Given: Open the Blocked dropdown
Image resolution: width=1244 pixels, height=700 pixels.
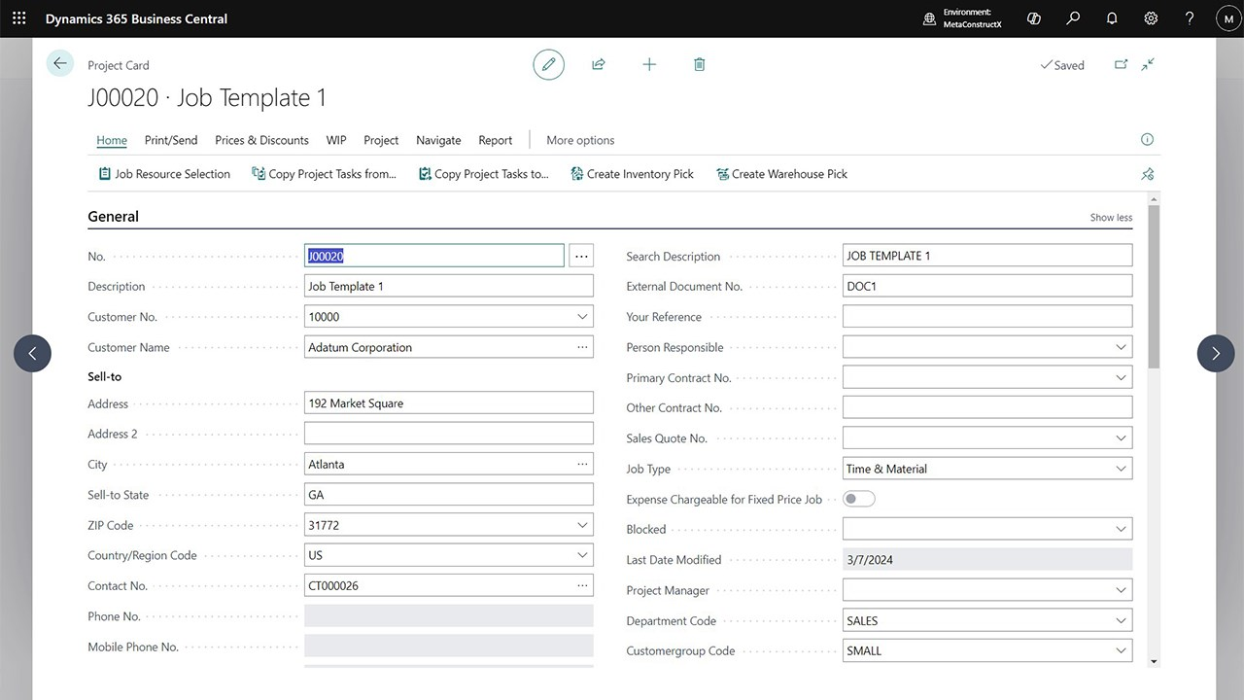Looking at the screenshot, I should [x=1121, y=530].
